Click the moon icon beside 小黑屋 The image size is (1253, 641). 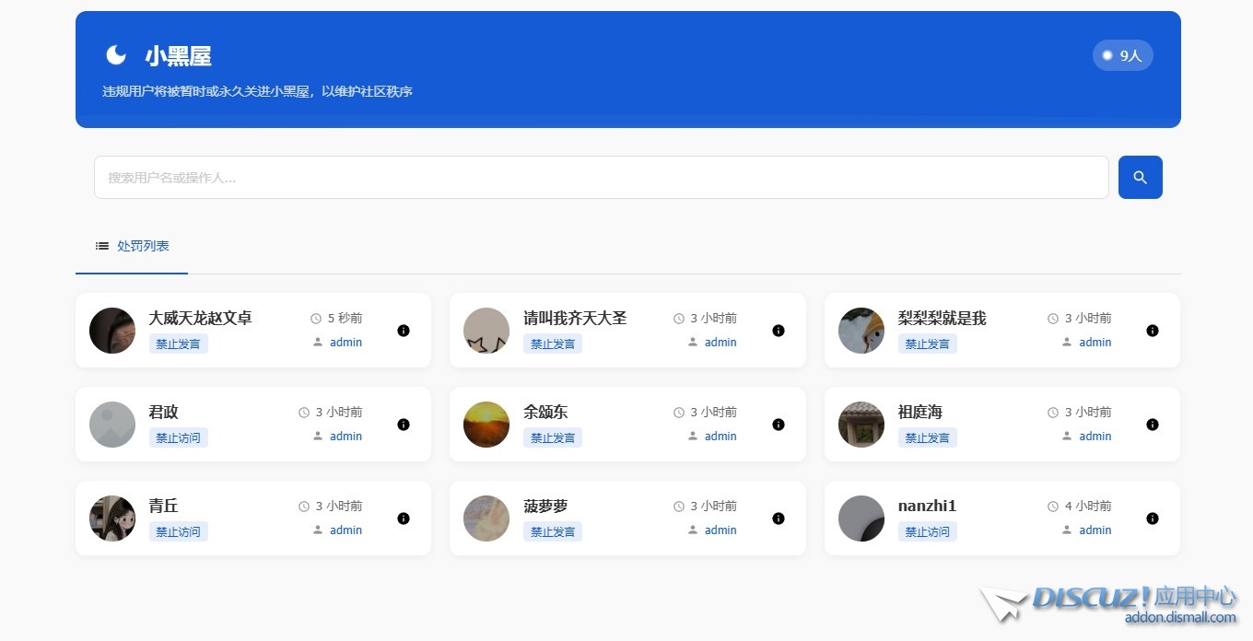(x=116, y=55)
